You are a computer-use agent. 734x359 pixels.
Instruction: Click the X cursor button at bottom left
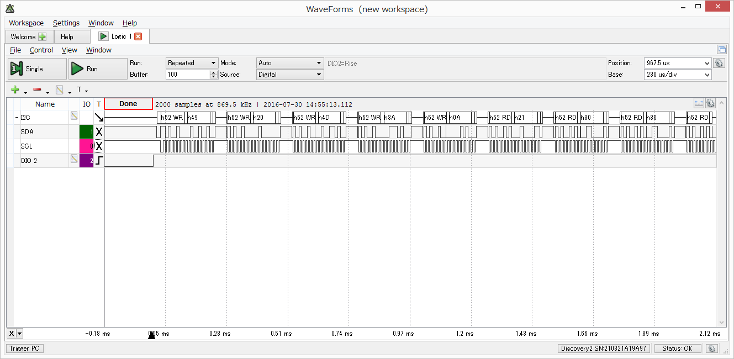tap(12, 333)
